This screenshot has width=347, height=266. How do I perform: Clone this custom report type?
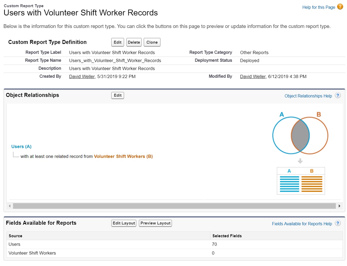coord(152,42)
